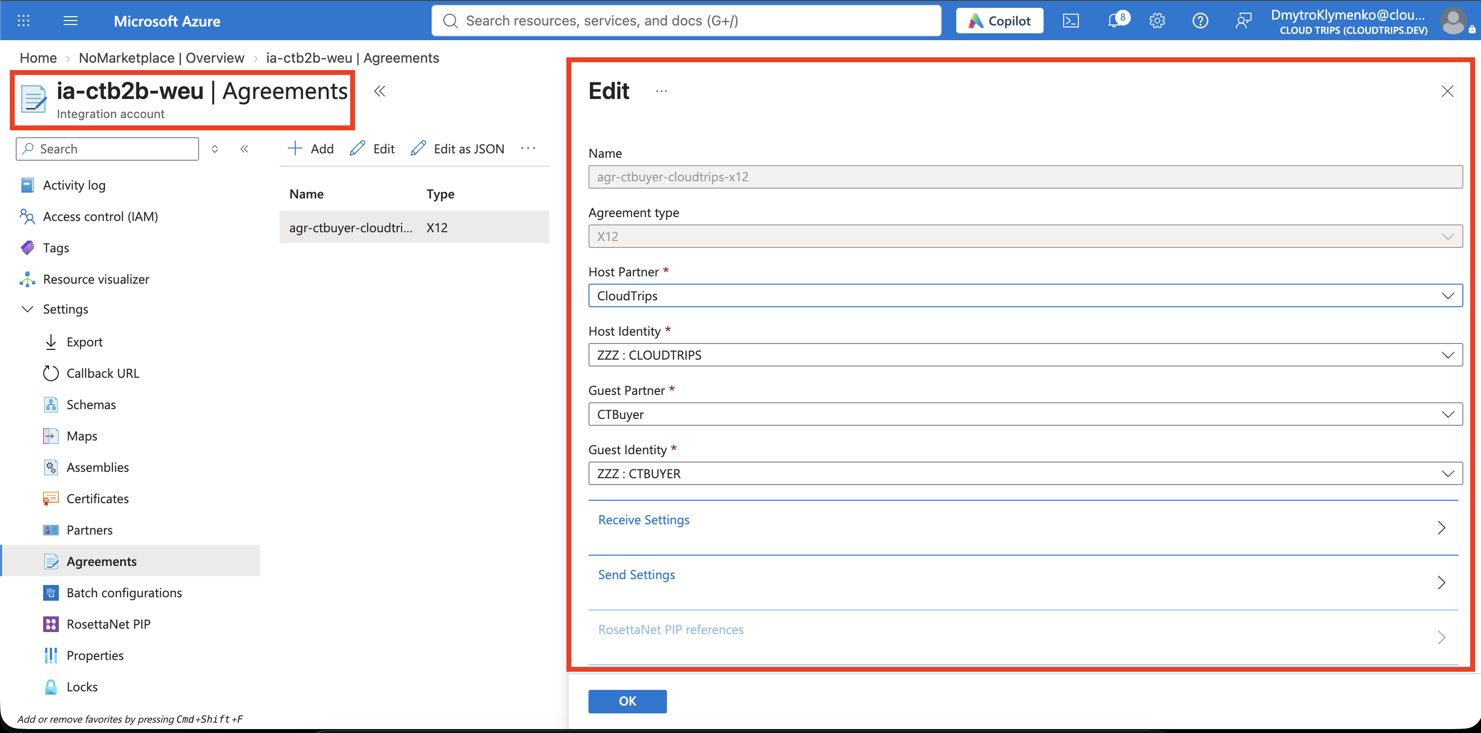Click the OK button
The height and width of the screenshot is (733, 1481).
627,702
